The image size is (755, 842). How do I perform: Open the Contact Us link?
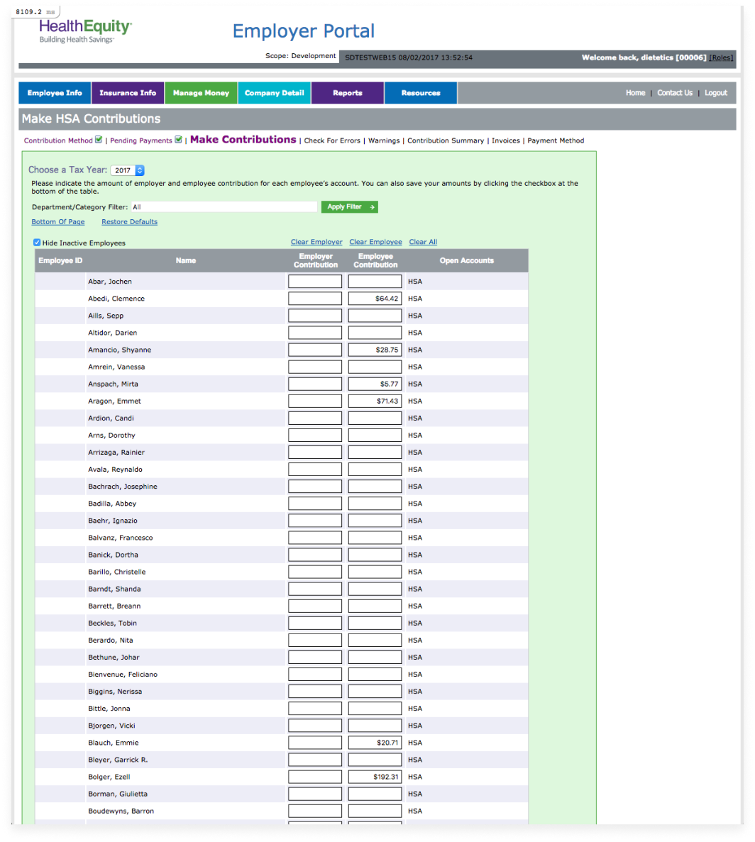coord(674,93)
